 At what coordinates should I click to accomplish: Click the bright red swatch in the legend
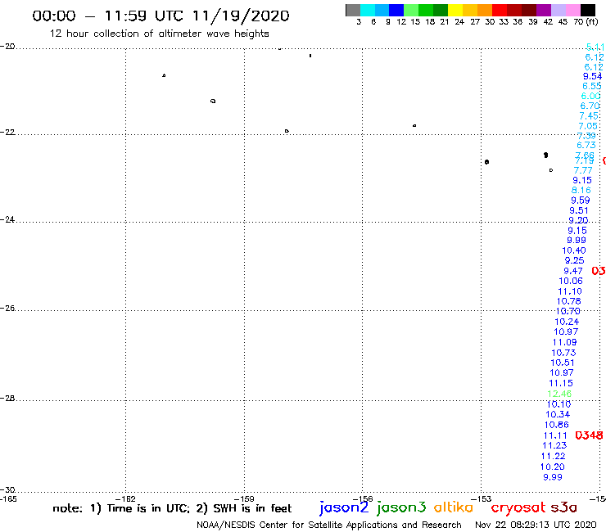500,10
